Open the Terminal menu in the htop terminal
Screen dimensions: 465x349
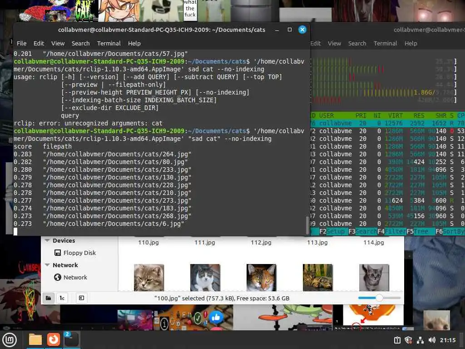[385, 43]
